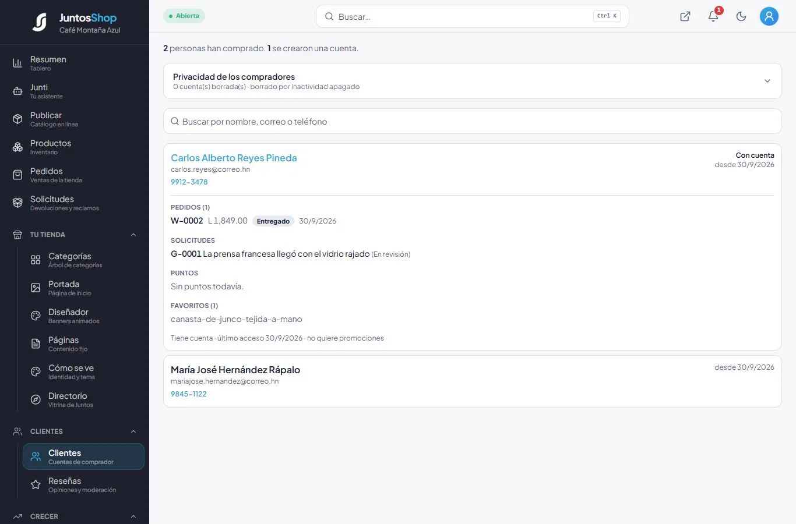Open Resumen Tablero menu item

click(x=75, y=63)
